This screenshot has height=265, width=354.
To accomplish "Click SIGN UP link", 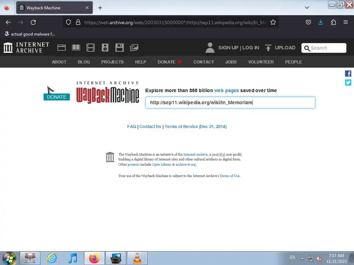I will (228, 48).
